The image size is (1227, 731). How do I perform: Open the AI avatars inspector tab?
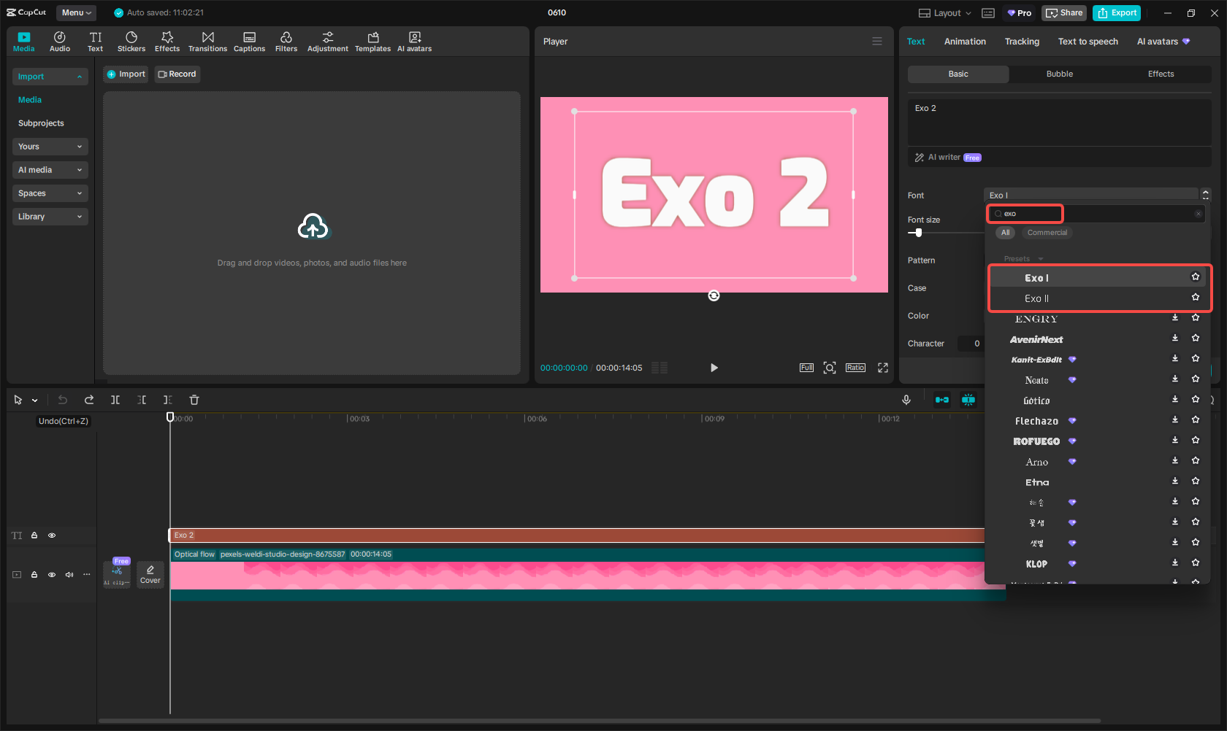pyautogui.click(x=1163, y=42)
